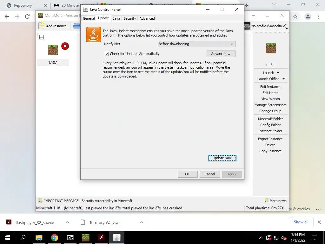Click the browser forward arrow
325x244 pixels.
click(x=17, y=17)
